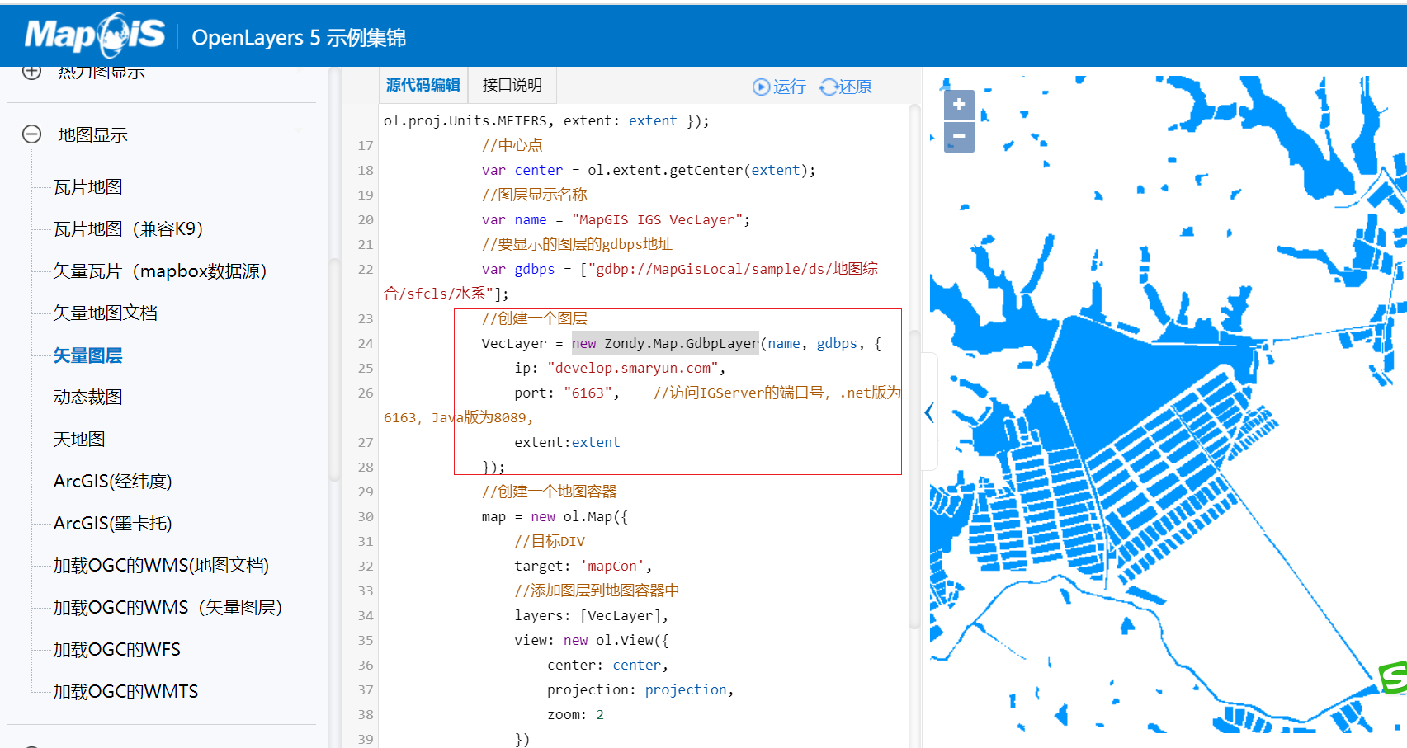Click the port "6163" value in code
This screenshot has width=1407, height=748.
588,393
